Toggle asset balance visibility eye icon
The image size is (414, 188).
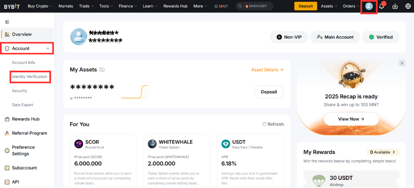point(102,70)
